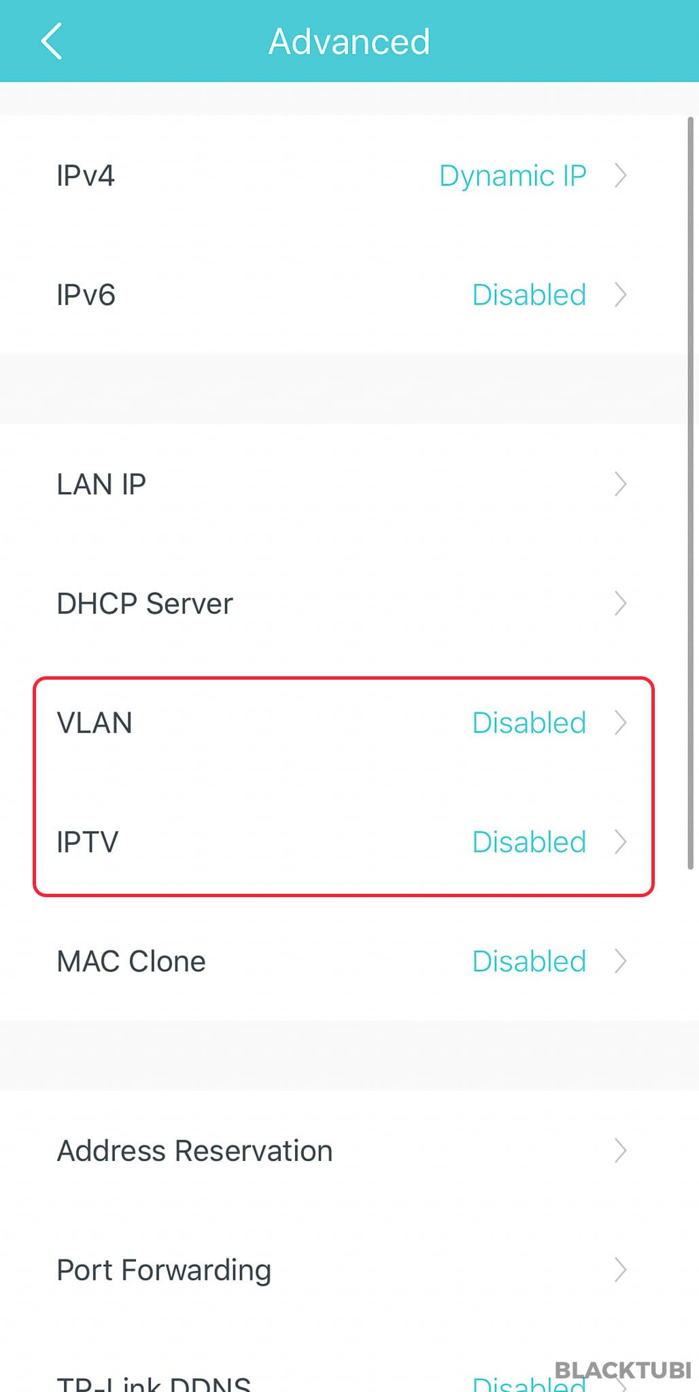Tap the IPTV chevron arrow
The height and width of the screenshot is (1392, 699).
click(620, 842)
